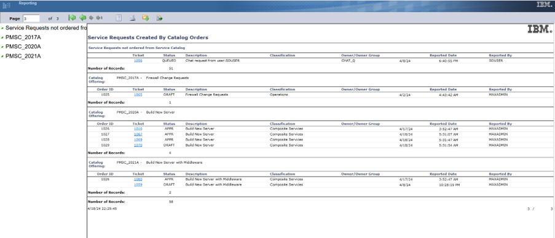This screenshot has width=555, height=238.
Task: Click the record count 51
Action: (171, 68)
